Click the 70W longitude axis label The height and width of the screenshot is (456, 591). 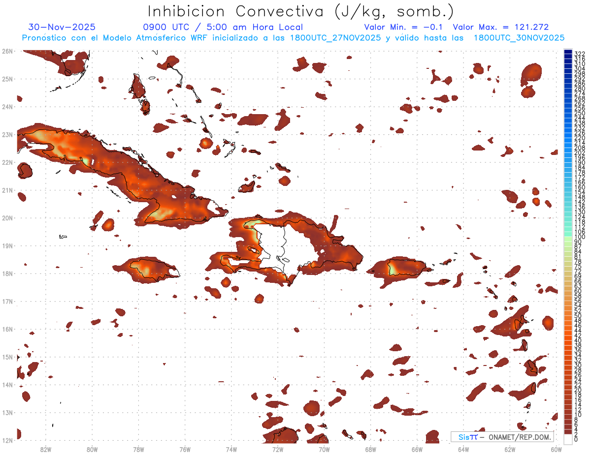click(x=324, y=449)
